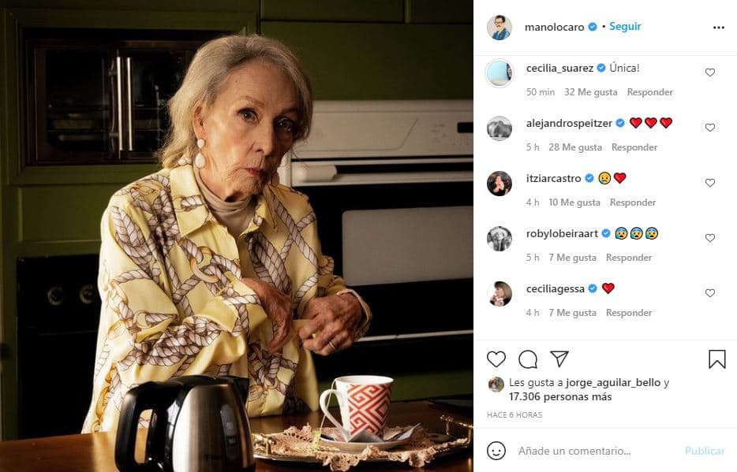The width and height of the screenshot is (737, 472).
Task: Save the post with the bookmark icon
Action: coord(716,359)
